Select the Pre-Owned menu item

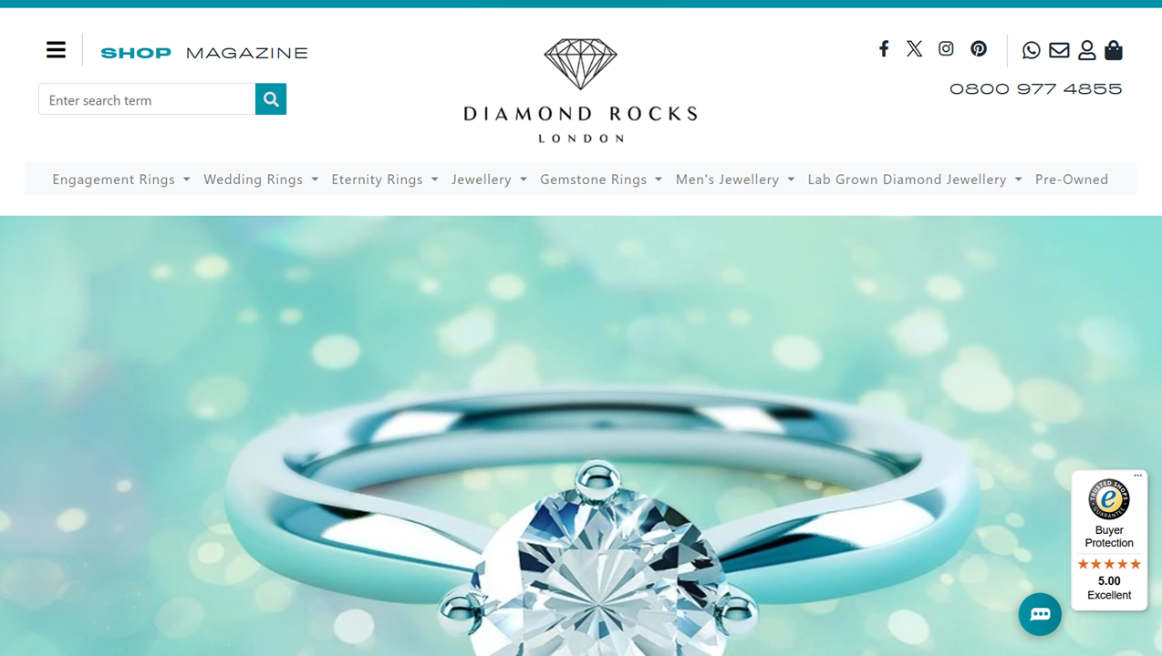pos(1072,179)
